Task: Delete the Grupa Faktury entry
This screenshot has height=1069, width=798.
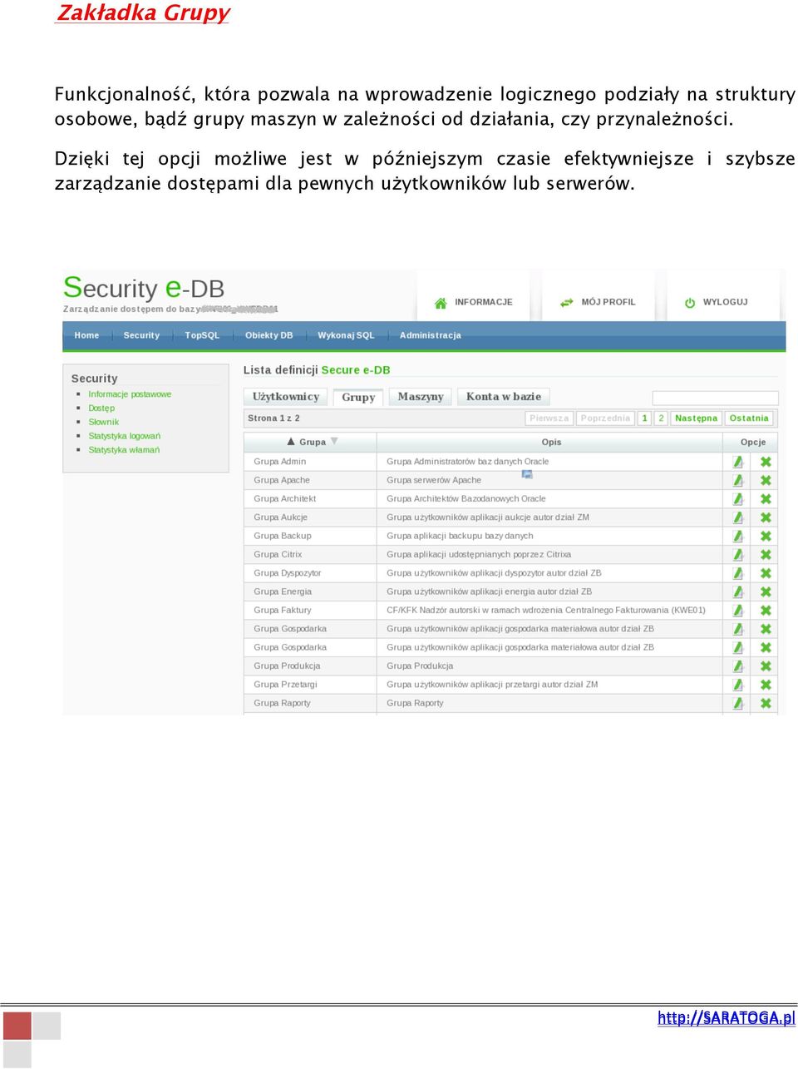Action: point(766,611)
